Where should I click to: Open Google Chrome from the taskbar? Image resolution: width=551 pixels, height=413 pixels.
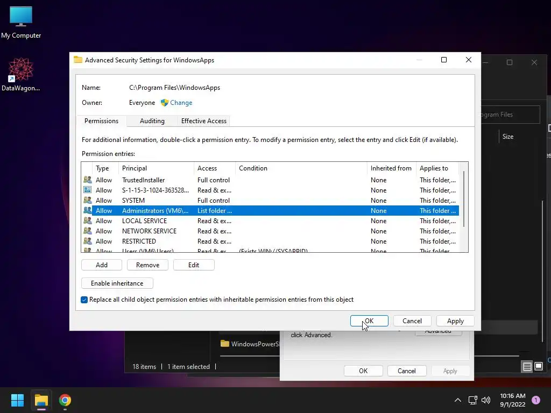click(x=65, y=400)
